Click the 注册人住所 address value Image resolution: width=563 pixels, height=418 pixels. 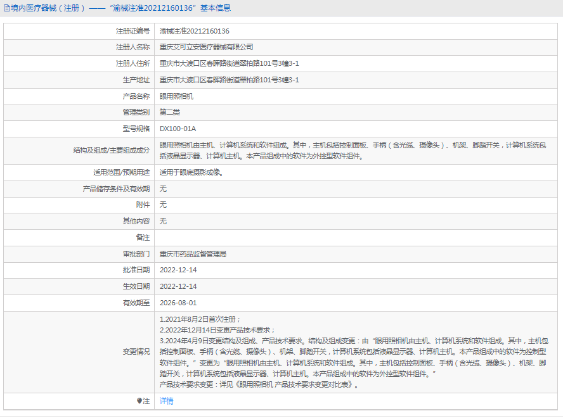pyautogui.click(x=229, y=64)
